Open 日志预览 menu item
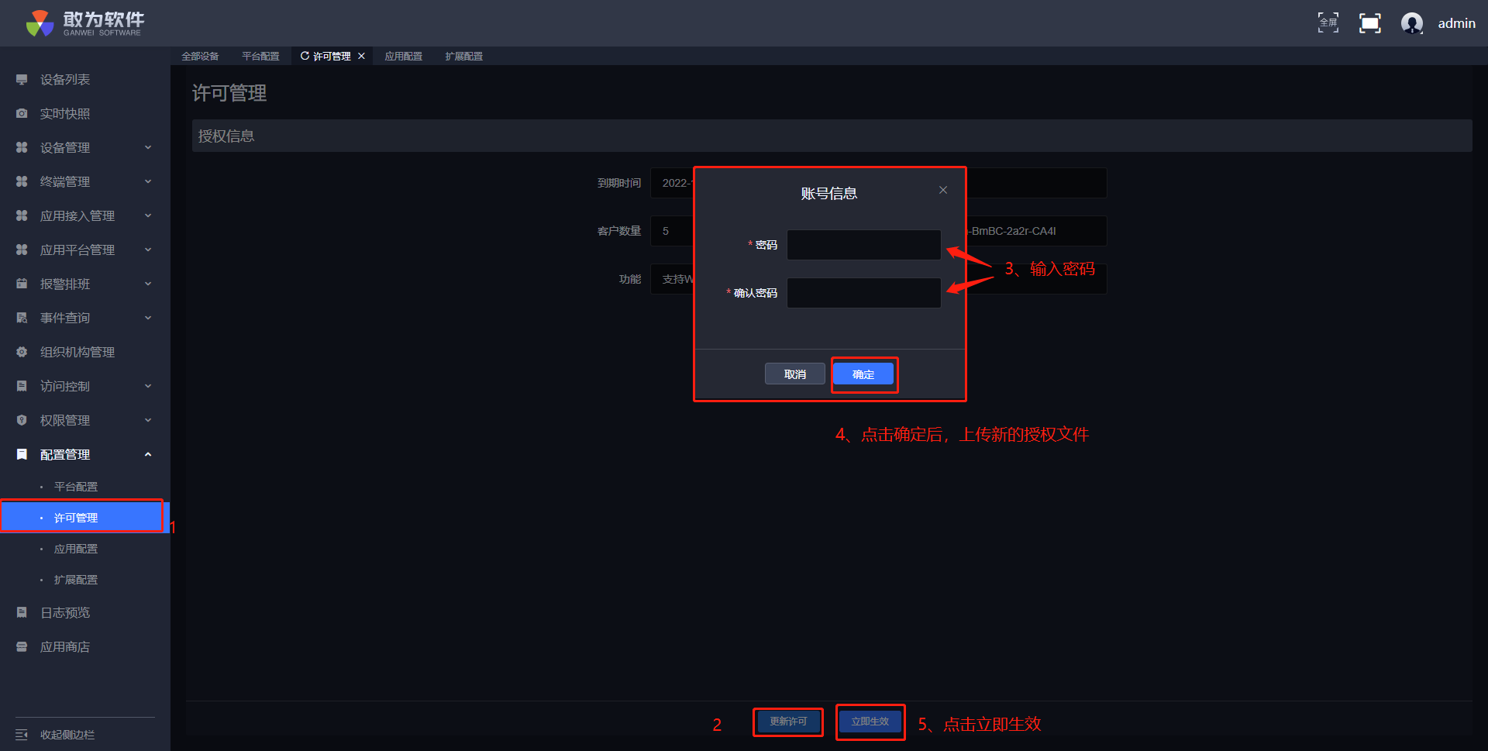1488x751 pixels. pos(65,613)
